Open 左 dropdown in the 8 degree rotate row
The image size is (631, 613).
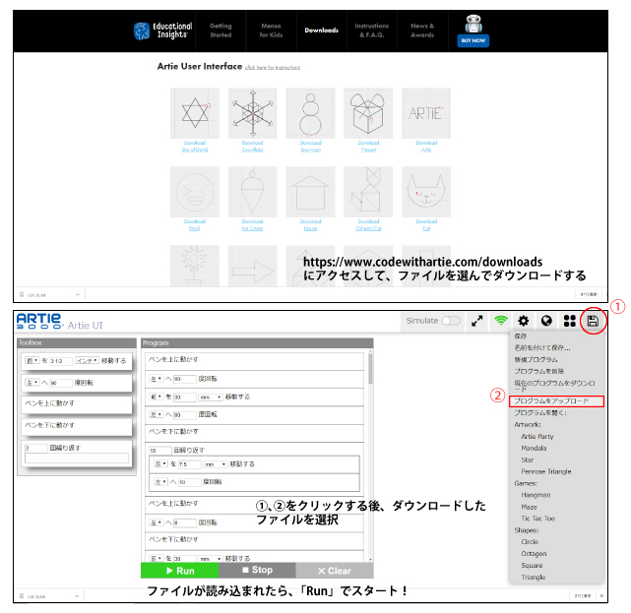(157, 522)
